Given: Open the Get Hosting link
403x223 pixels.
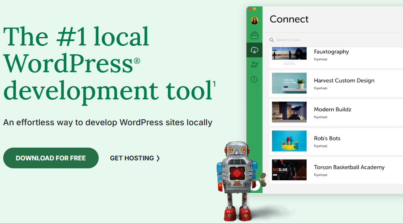Looking at the screenshot, I should pyautogui.click(x=135, y=158).
